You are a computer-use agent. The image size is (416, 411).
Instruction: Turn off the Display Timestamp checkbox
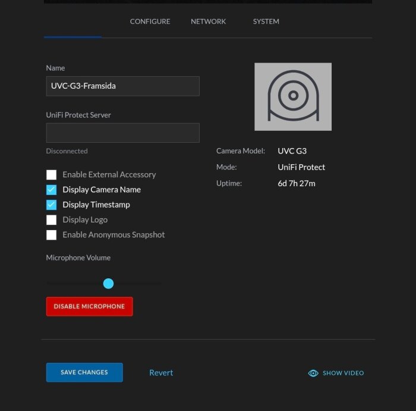pyautogui.click(x=51, y=205)
